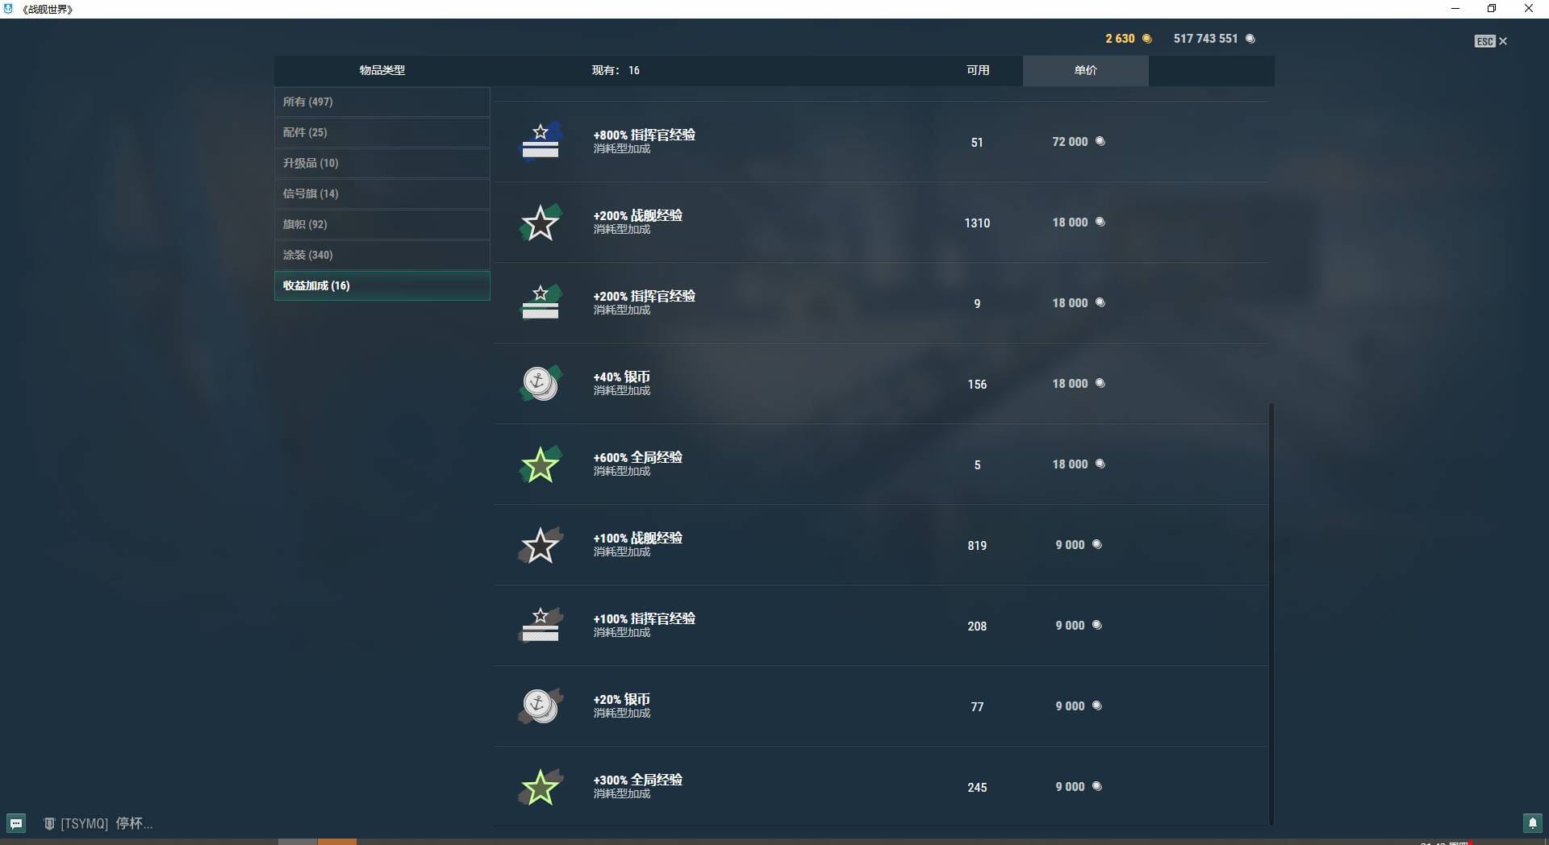Screen dimensions: 1549x845
Task: Click the +40% silver coin bonus icon
Action: 540,384
